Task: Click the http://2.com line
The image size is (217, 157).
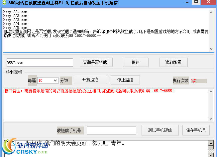Action: 15,16
